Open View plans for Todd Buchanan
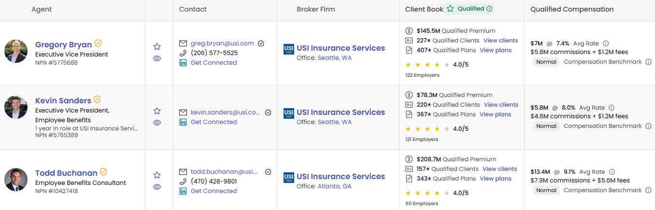Viewport: 655px width, 210px height. tap(496, 179)
